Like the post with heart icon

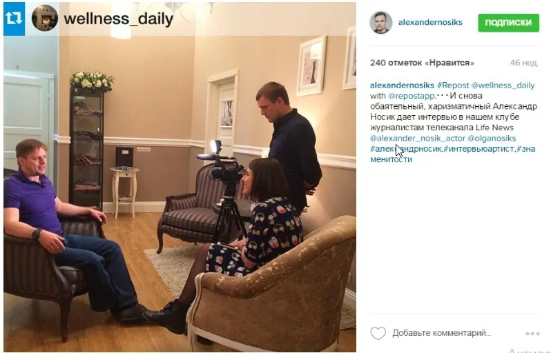click(378, 333)
